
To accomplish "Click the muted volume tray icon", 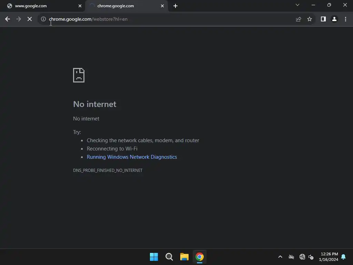I will tap(311, 257).
